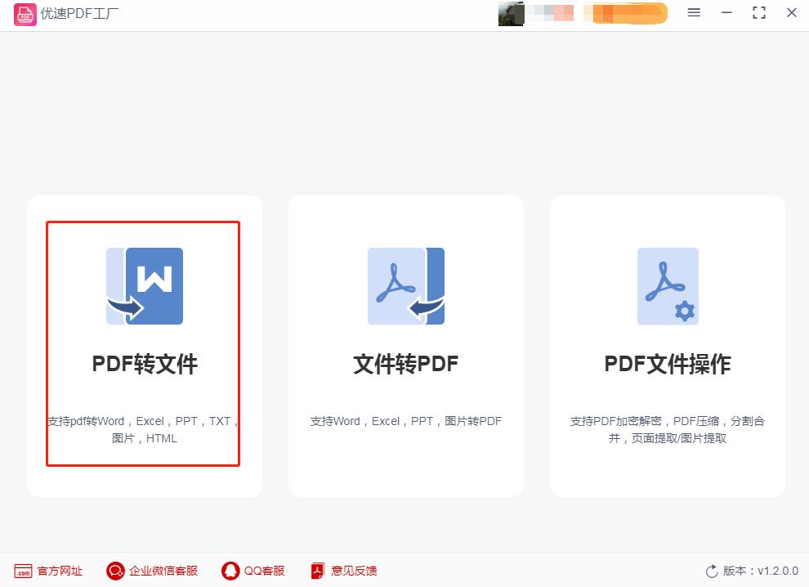Click the 版本：v1.2.0.0 text

coord(761,571)
